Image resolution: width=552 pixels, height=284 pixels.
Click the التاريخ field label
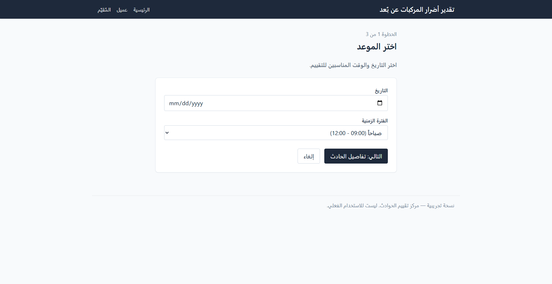381,91
